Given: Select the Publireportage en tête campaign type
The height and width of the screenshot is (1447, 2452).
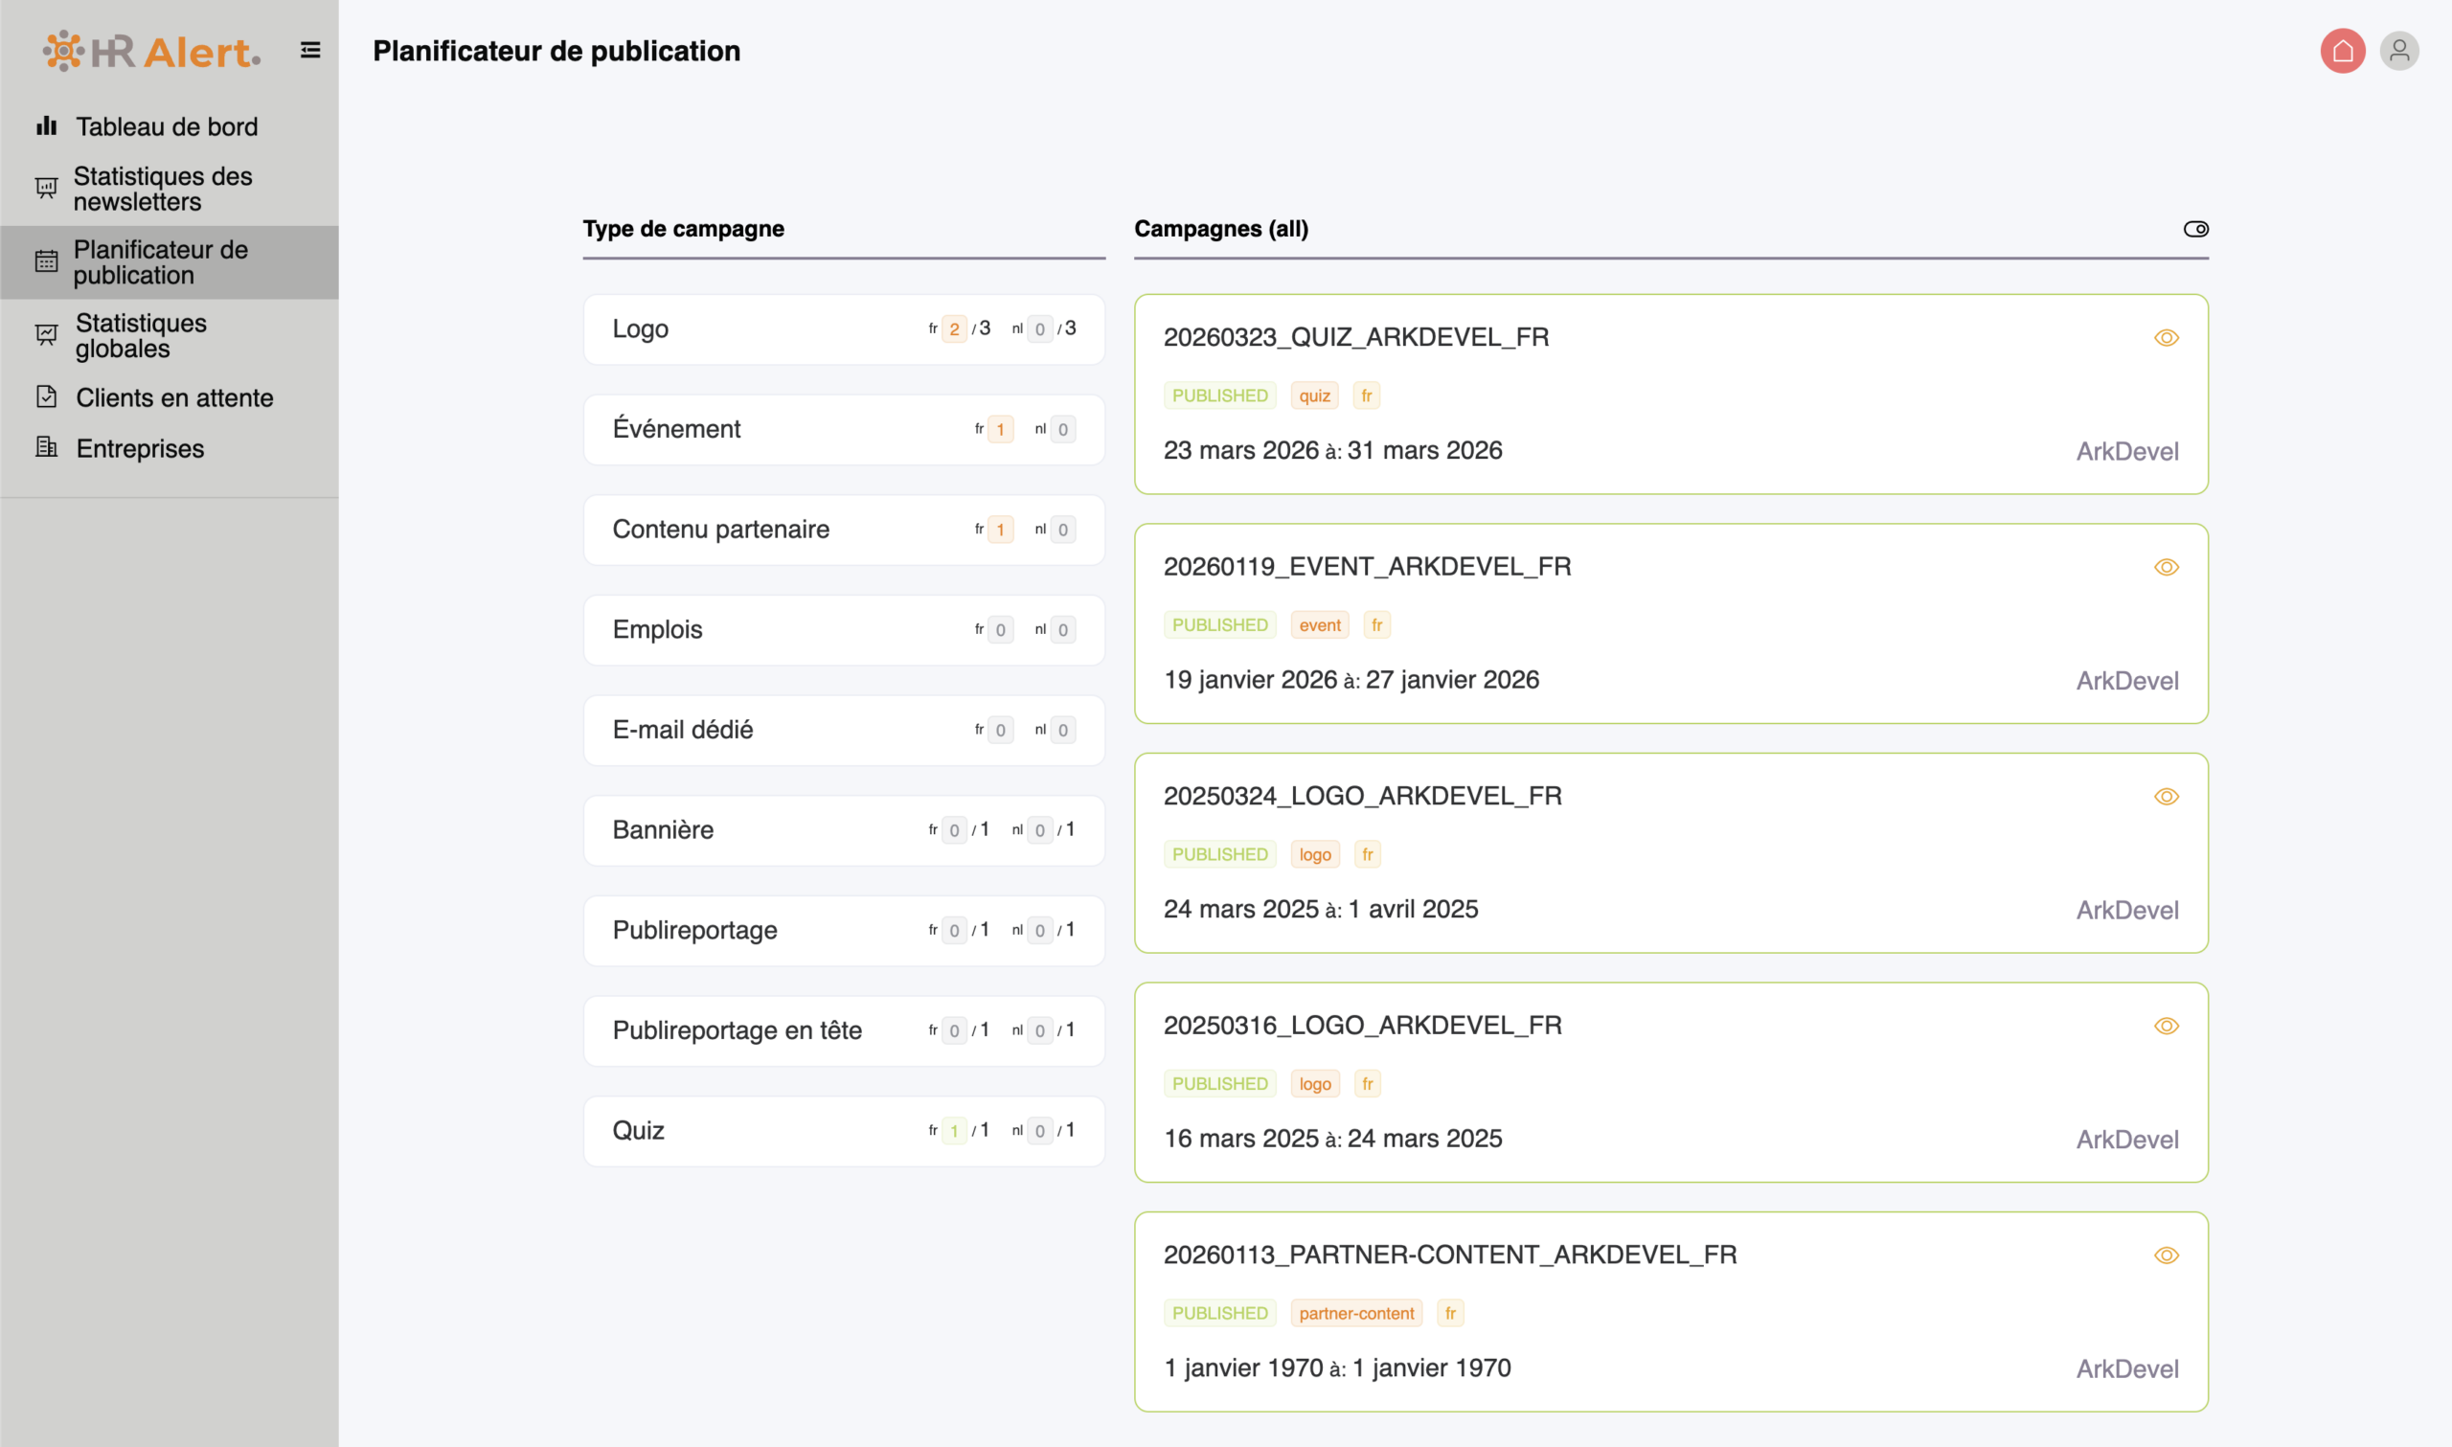Looking at the screenshot, I should click(x=843, y=1030).
